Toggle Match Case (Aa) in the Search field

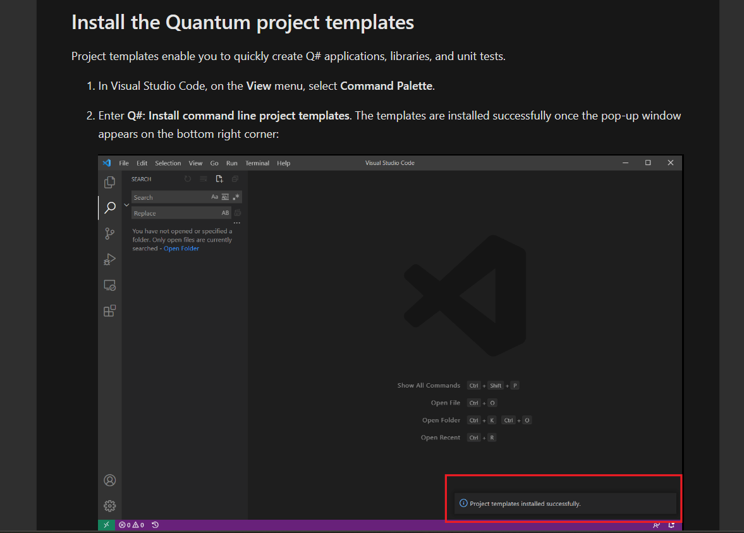point(214,197)
